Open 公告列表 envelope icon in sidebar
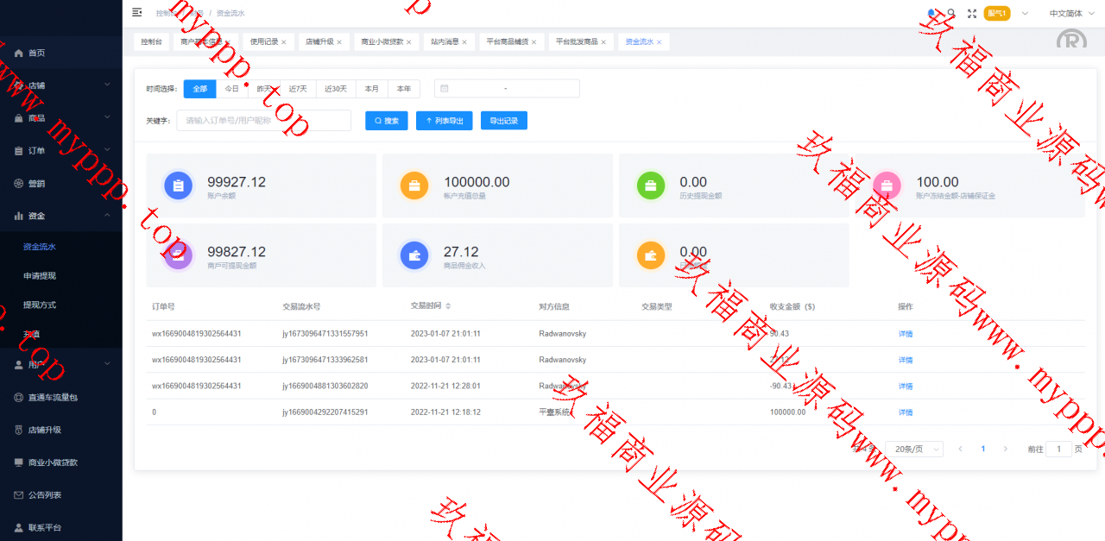 click(x=19, y=495)
